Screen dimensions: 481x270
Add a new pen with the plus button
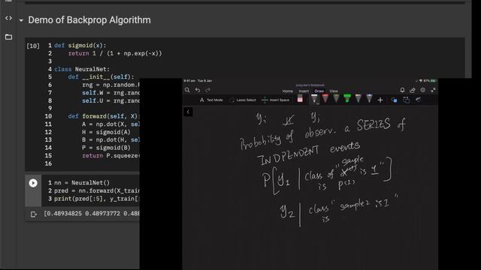pos(380,100)
